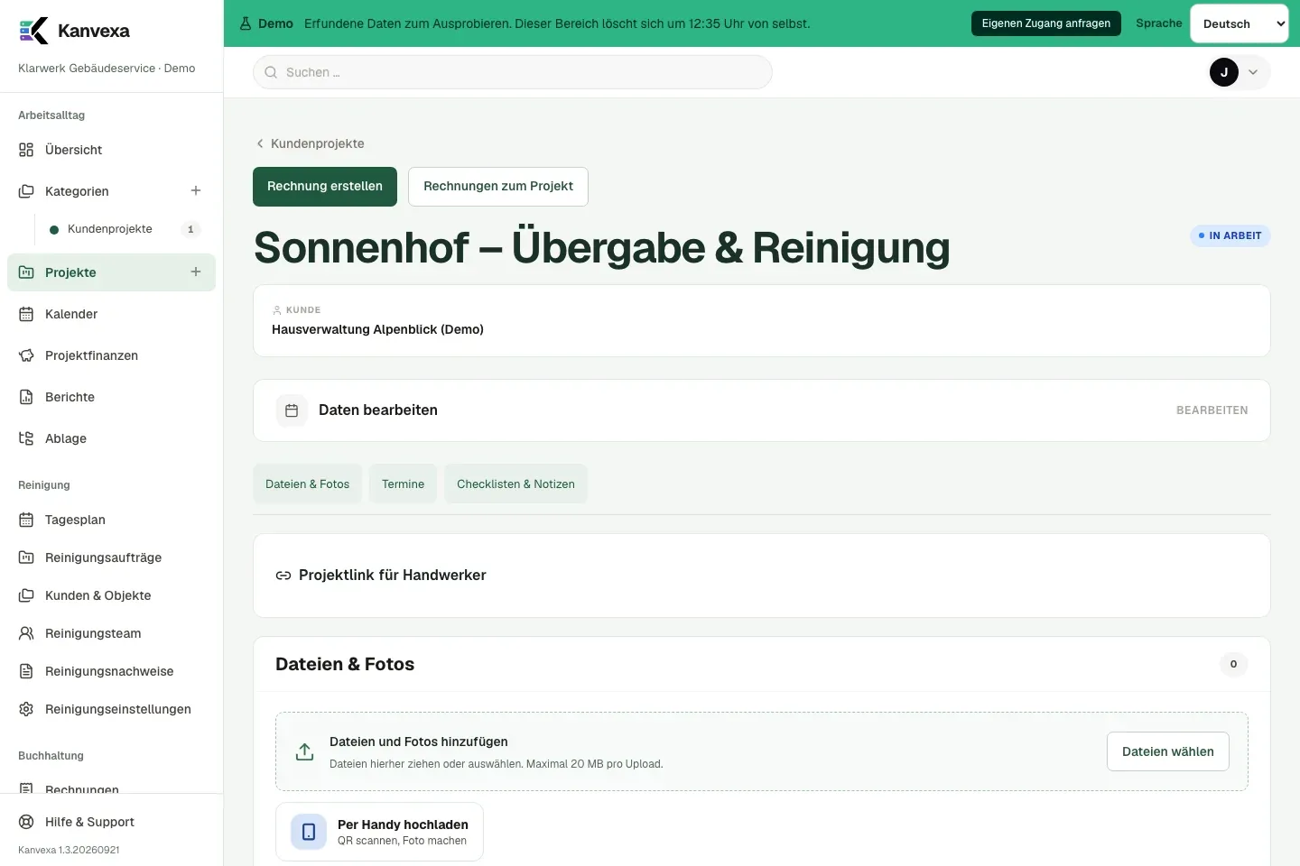Open Rechnungen zum Projekt

tap(498, 187)
